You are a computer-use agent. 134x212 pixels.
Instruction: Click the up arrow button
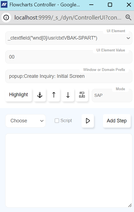pyautogui.click(x=54, y=95)
